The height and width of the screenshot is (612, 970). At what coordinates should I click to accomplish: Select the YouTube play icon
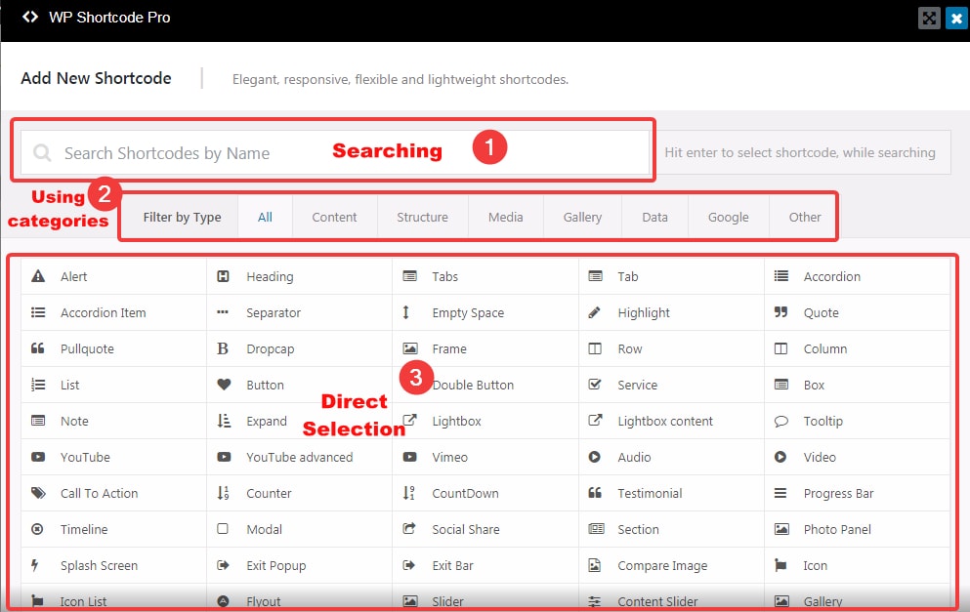click(x=38, y=457)
